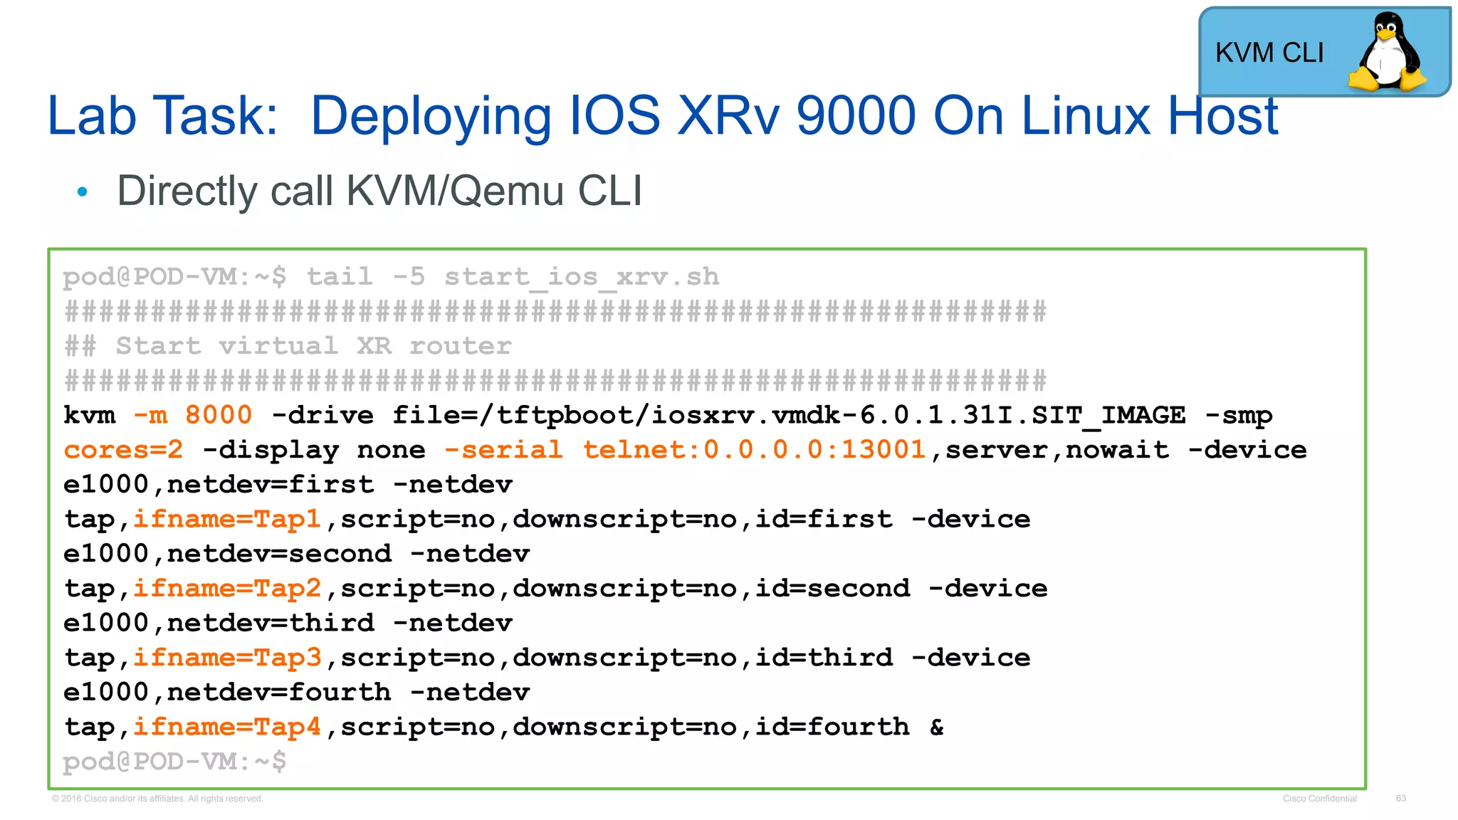Click the '-display none' option
1458x820 pixels.
tap(314, 450)
